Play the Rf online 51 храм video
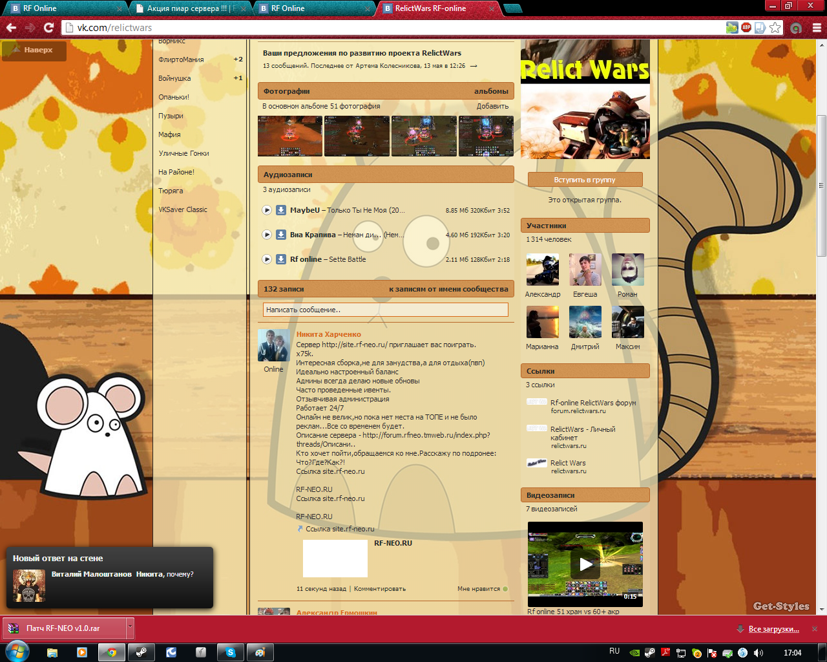This screenshot has width=827, height=662. click(585, 564)
